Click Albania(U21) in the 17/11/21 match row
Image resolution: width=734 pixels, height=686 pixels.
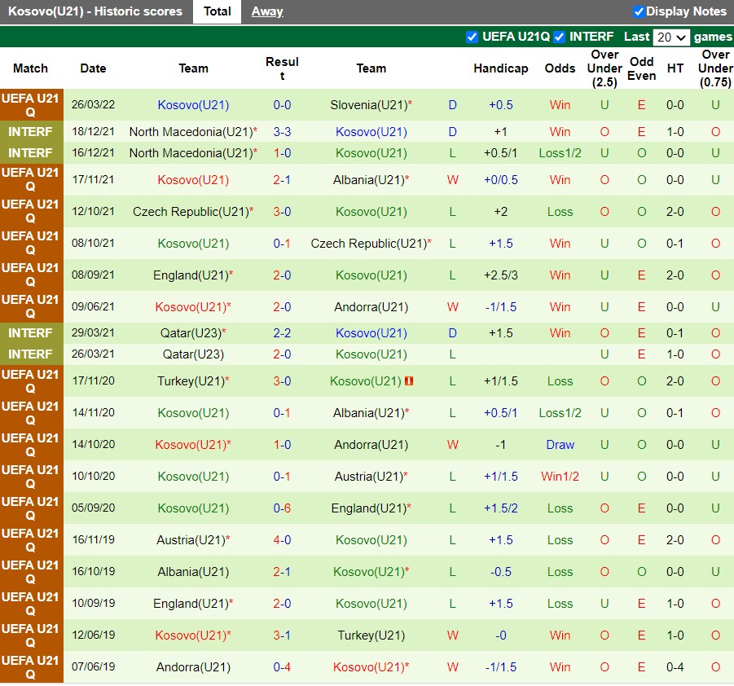coord(367,180)
